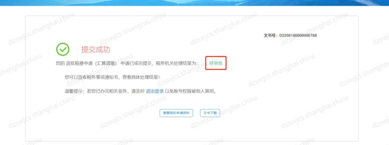Click the 文书下载 button

coord(210,113)
